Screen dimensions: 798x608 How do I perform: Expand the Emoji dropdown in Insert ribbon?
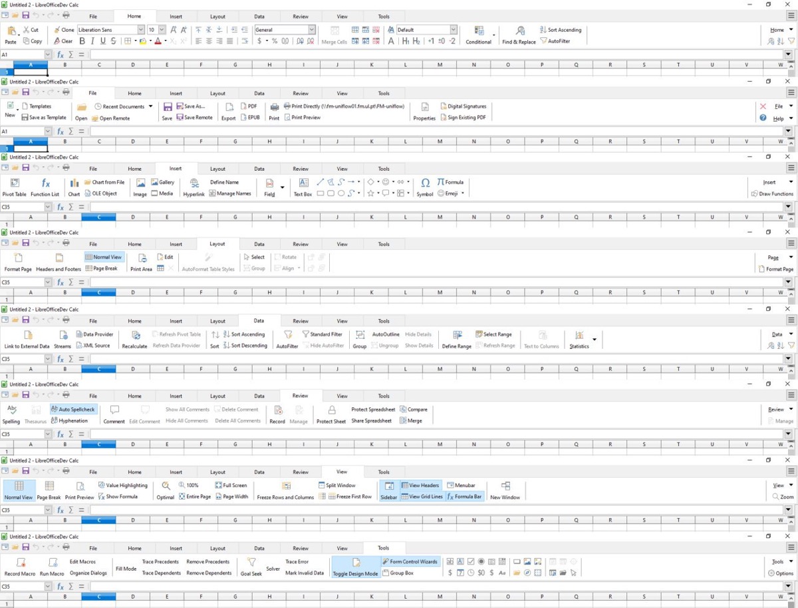tap(463, 193)
